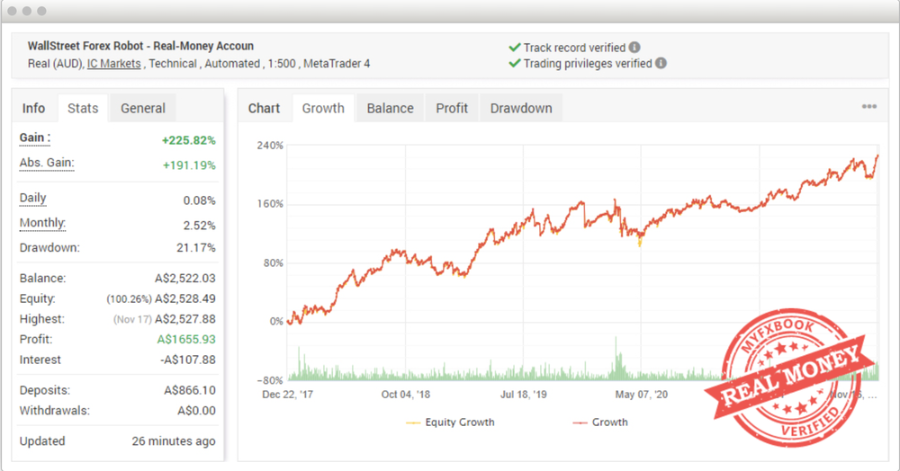Switch to the Profit chart tab
Viewport: 900px width, 471px height.
point(452,109)
